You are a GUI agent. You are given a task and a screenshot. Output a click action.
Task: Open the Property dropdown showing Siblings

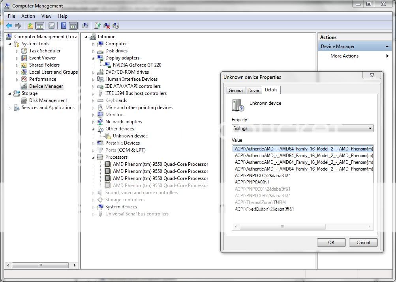point(302,128)
